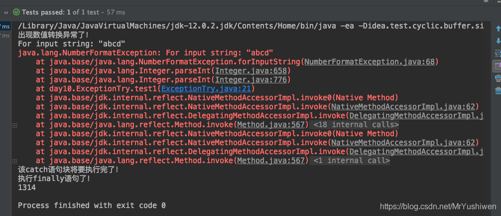The image size is (501, 216).
Task: Click the Process finished with exit code line
Action: 92,205
